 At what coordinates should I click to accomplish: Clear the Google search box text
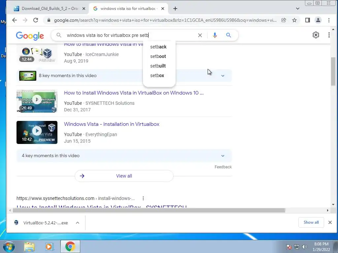pos(200,35)
